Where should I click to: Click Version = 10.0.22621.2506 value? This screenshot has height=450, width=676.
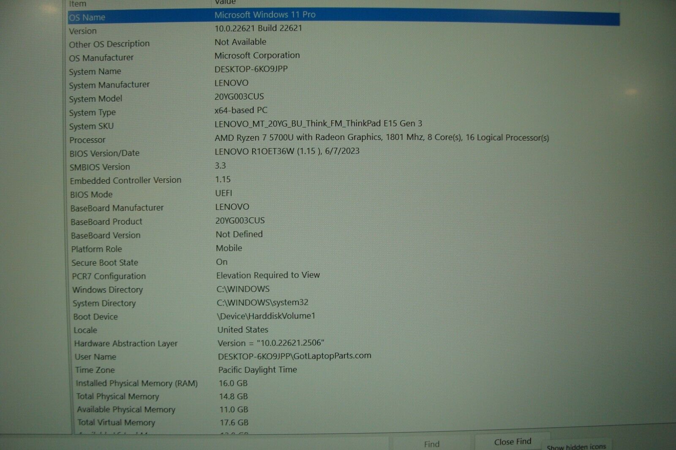[x=271, y=343]
